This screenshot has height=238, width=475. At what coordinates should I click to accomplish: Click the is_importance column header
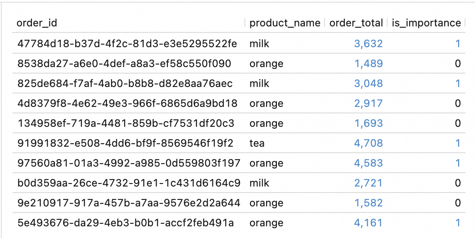click(x=426, y=23)
